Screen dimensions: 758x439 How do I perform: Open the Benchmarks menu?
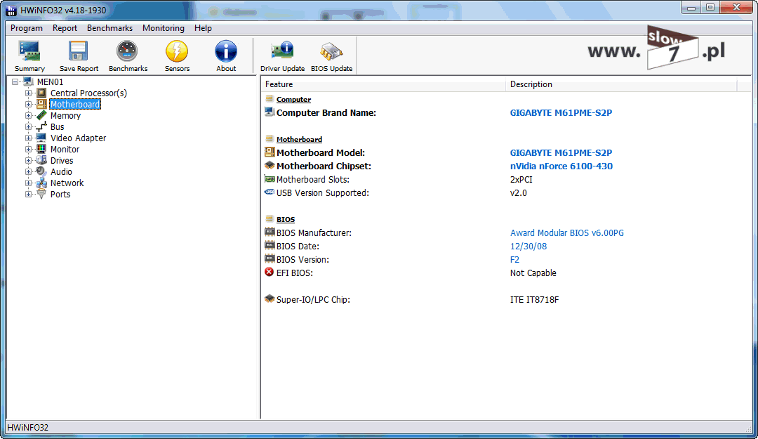coord(109,28)
